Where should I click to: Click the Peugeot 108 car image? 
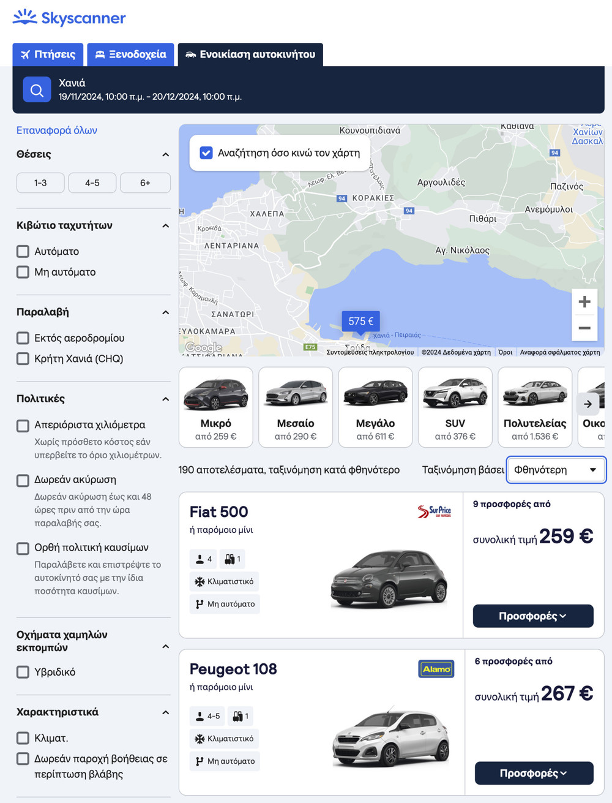(391, 736)
